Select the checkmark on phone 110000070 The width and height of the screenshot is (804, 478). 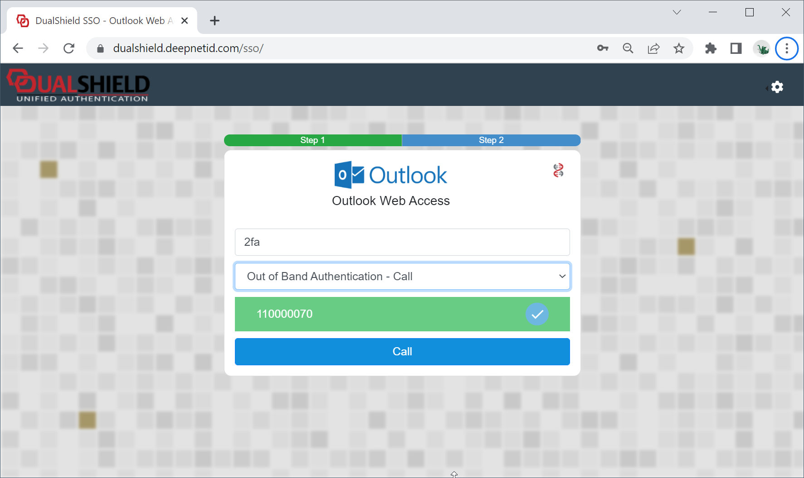tap(537, 314)
